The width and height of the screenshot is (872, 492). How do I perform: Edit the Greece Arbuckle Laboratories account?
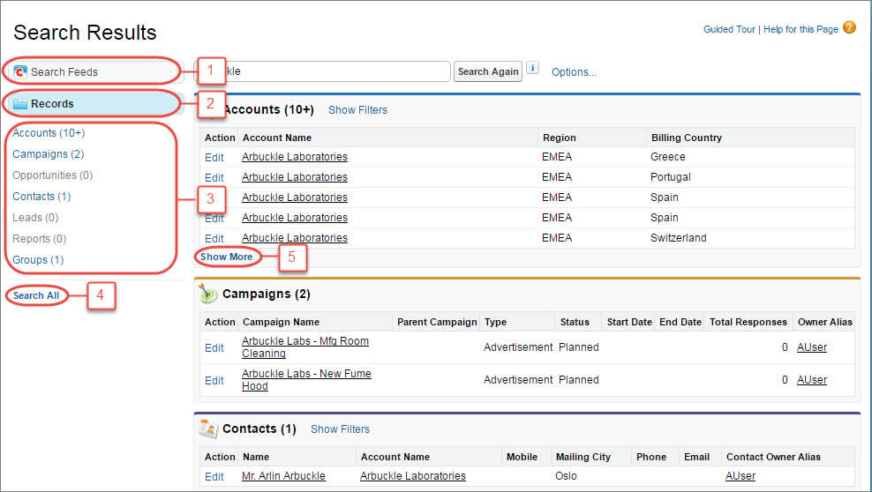click(x=214, y=157)
